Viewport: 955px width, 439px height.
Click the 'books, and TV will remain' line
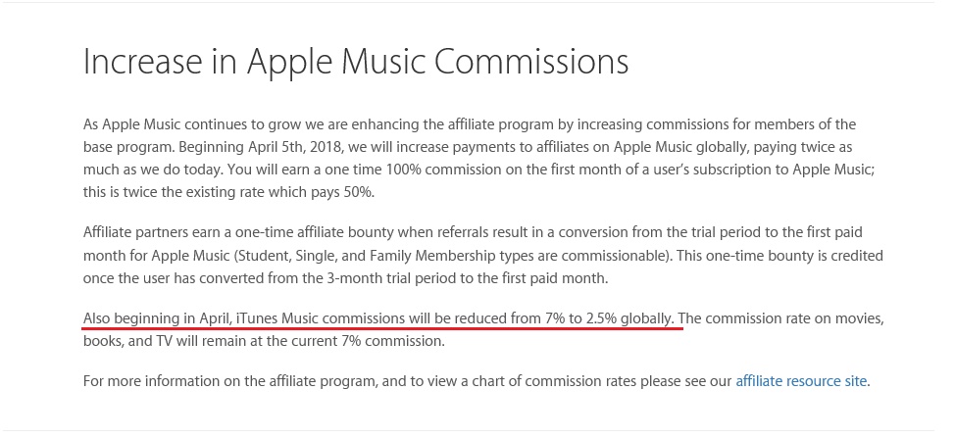(163, 342)
